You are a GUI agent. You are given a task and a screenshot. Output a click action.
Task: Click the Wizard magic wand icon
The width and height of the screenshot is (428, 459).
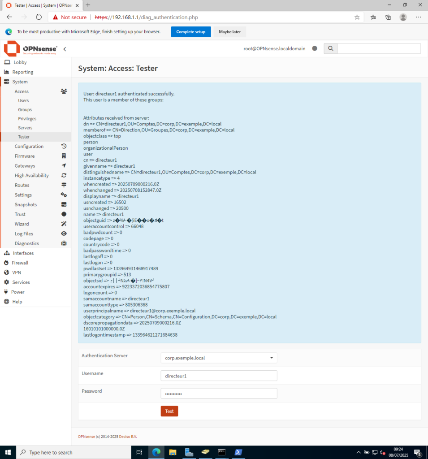[x=64, y=224]
